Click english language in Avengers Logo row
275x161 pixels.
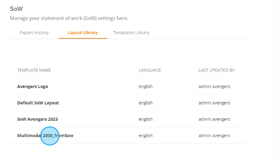point(146,86)
